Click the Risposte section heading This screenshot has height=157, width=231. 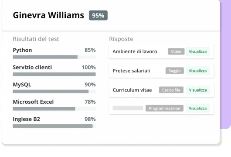point(121,39)
